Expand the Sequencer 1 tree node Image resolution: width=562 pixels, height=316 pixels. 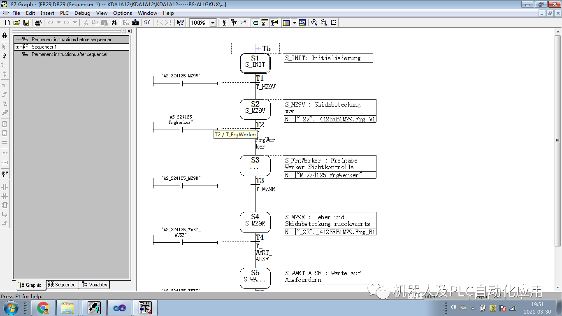point(17,47)
